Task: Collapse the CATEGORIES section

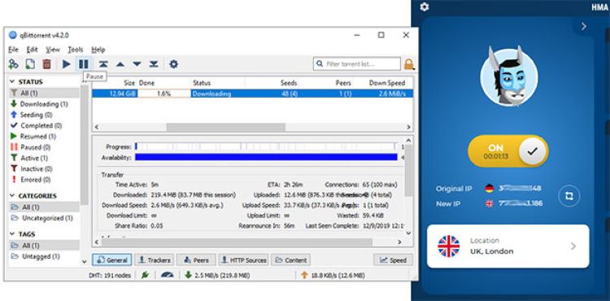Action: 12,195
